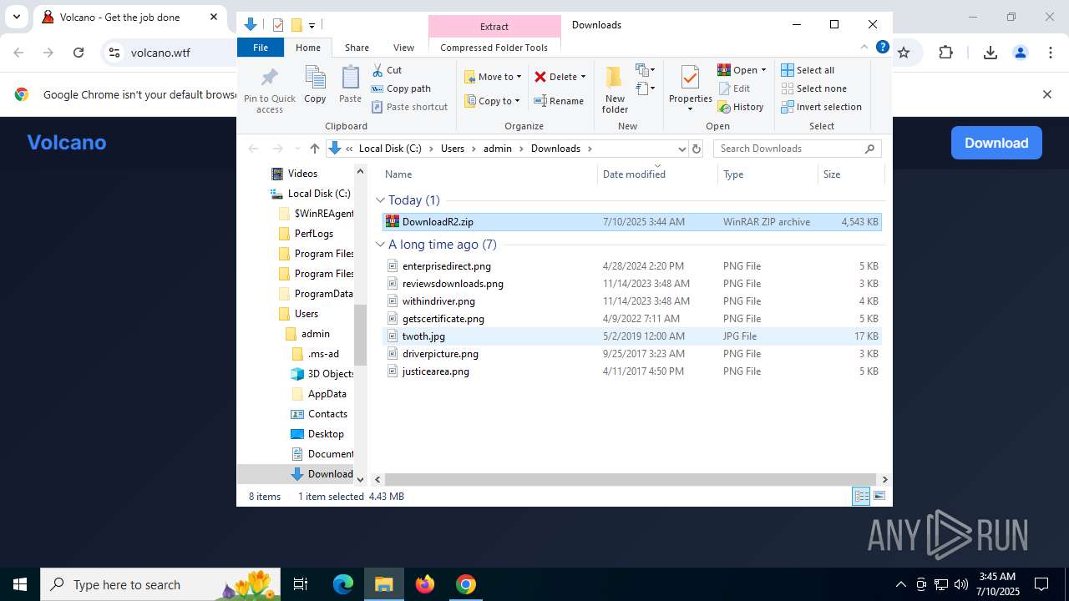Select the twoth.jpg file
The image size is (1069, 601).
(x=631, y=336)
